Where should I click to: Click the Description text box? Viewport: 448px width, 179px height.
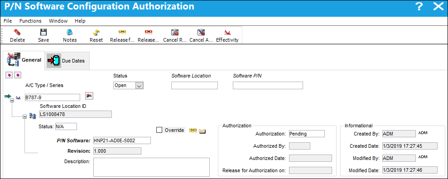click(151, 167)
